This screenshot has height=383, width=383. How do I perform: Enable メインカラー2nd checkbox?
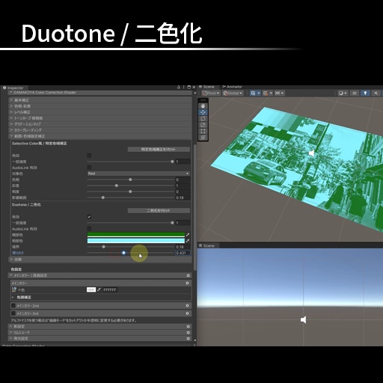point(13,305)
